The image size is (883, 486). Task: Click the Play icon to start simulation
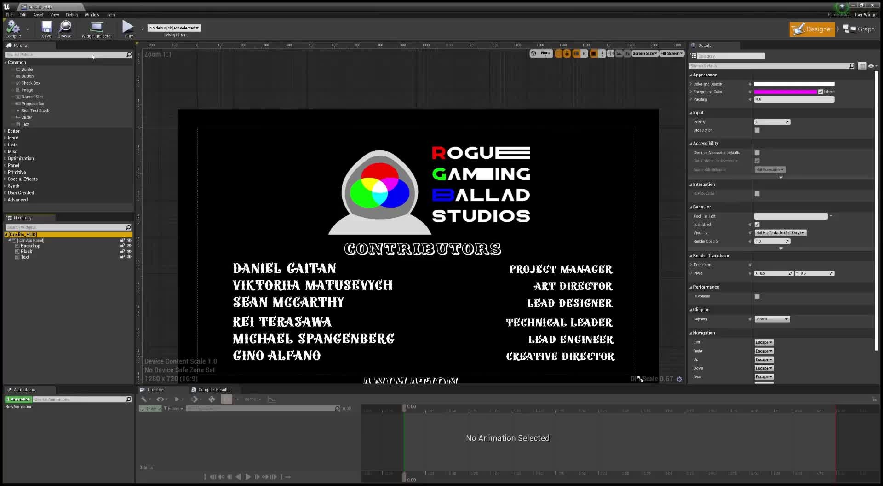point(128,28)
